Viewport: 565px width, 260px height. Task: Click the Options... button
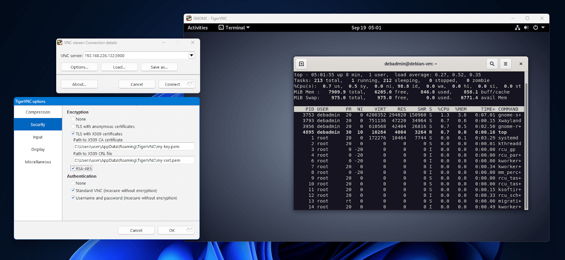pos(79,67)
